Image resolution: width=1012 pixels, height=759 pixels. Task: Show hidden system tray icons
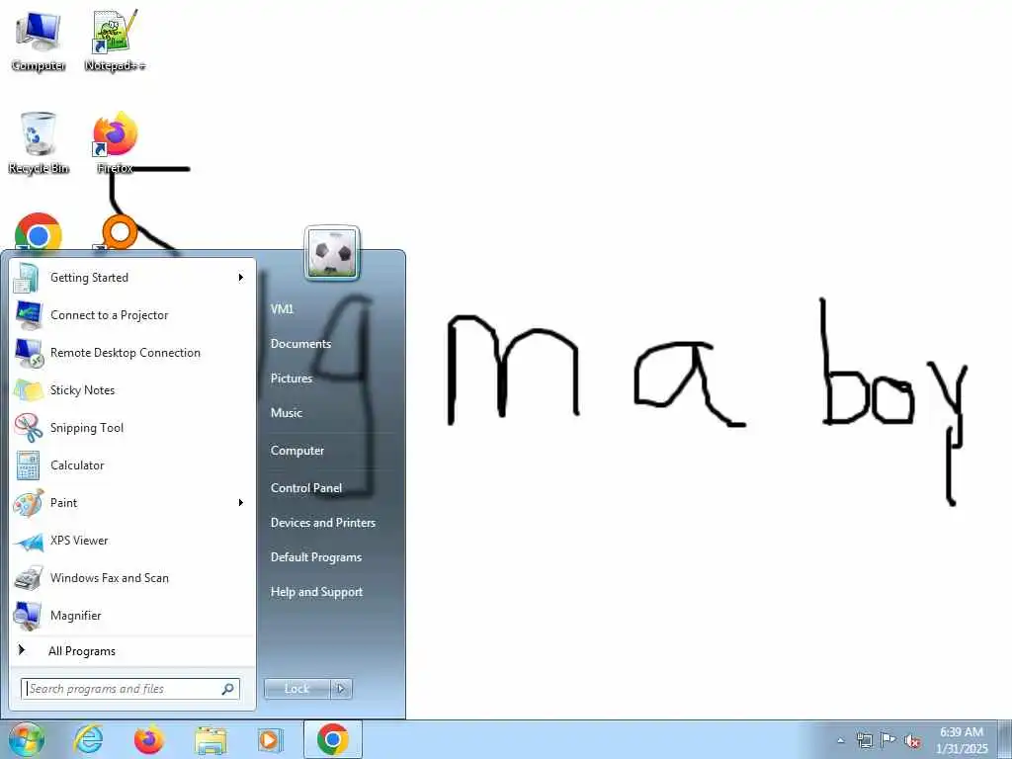coord(840,740)
